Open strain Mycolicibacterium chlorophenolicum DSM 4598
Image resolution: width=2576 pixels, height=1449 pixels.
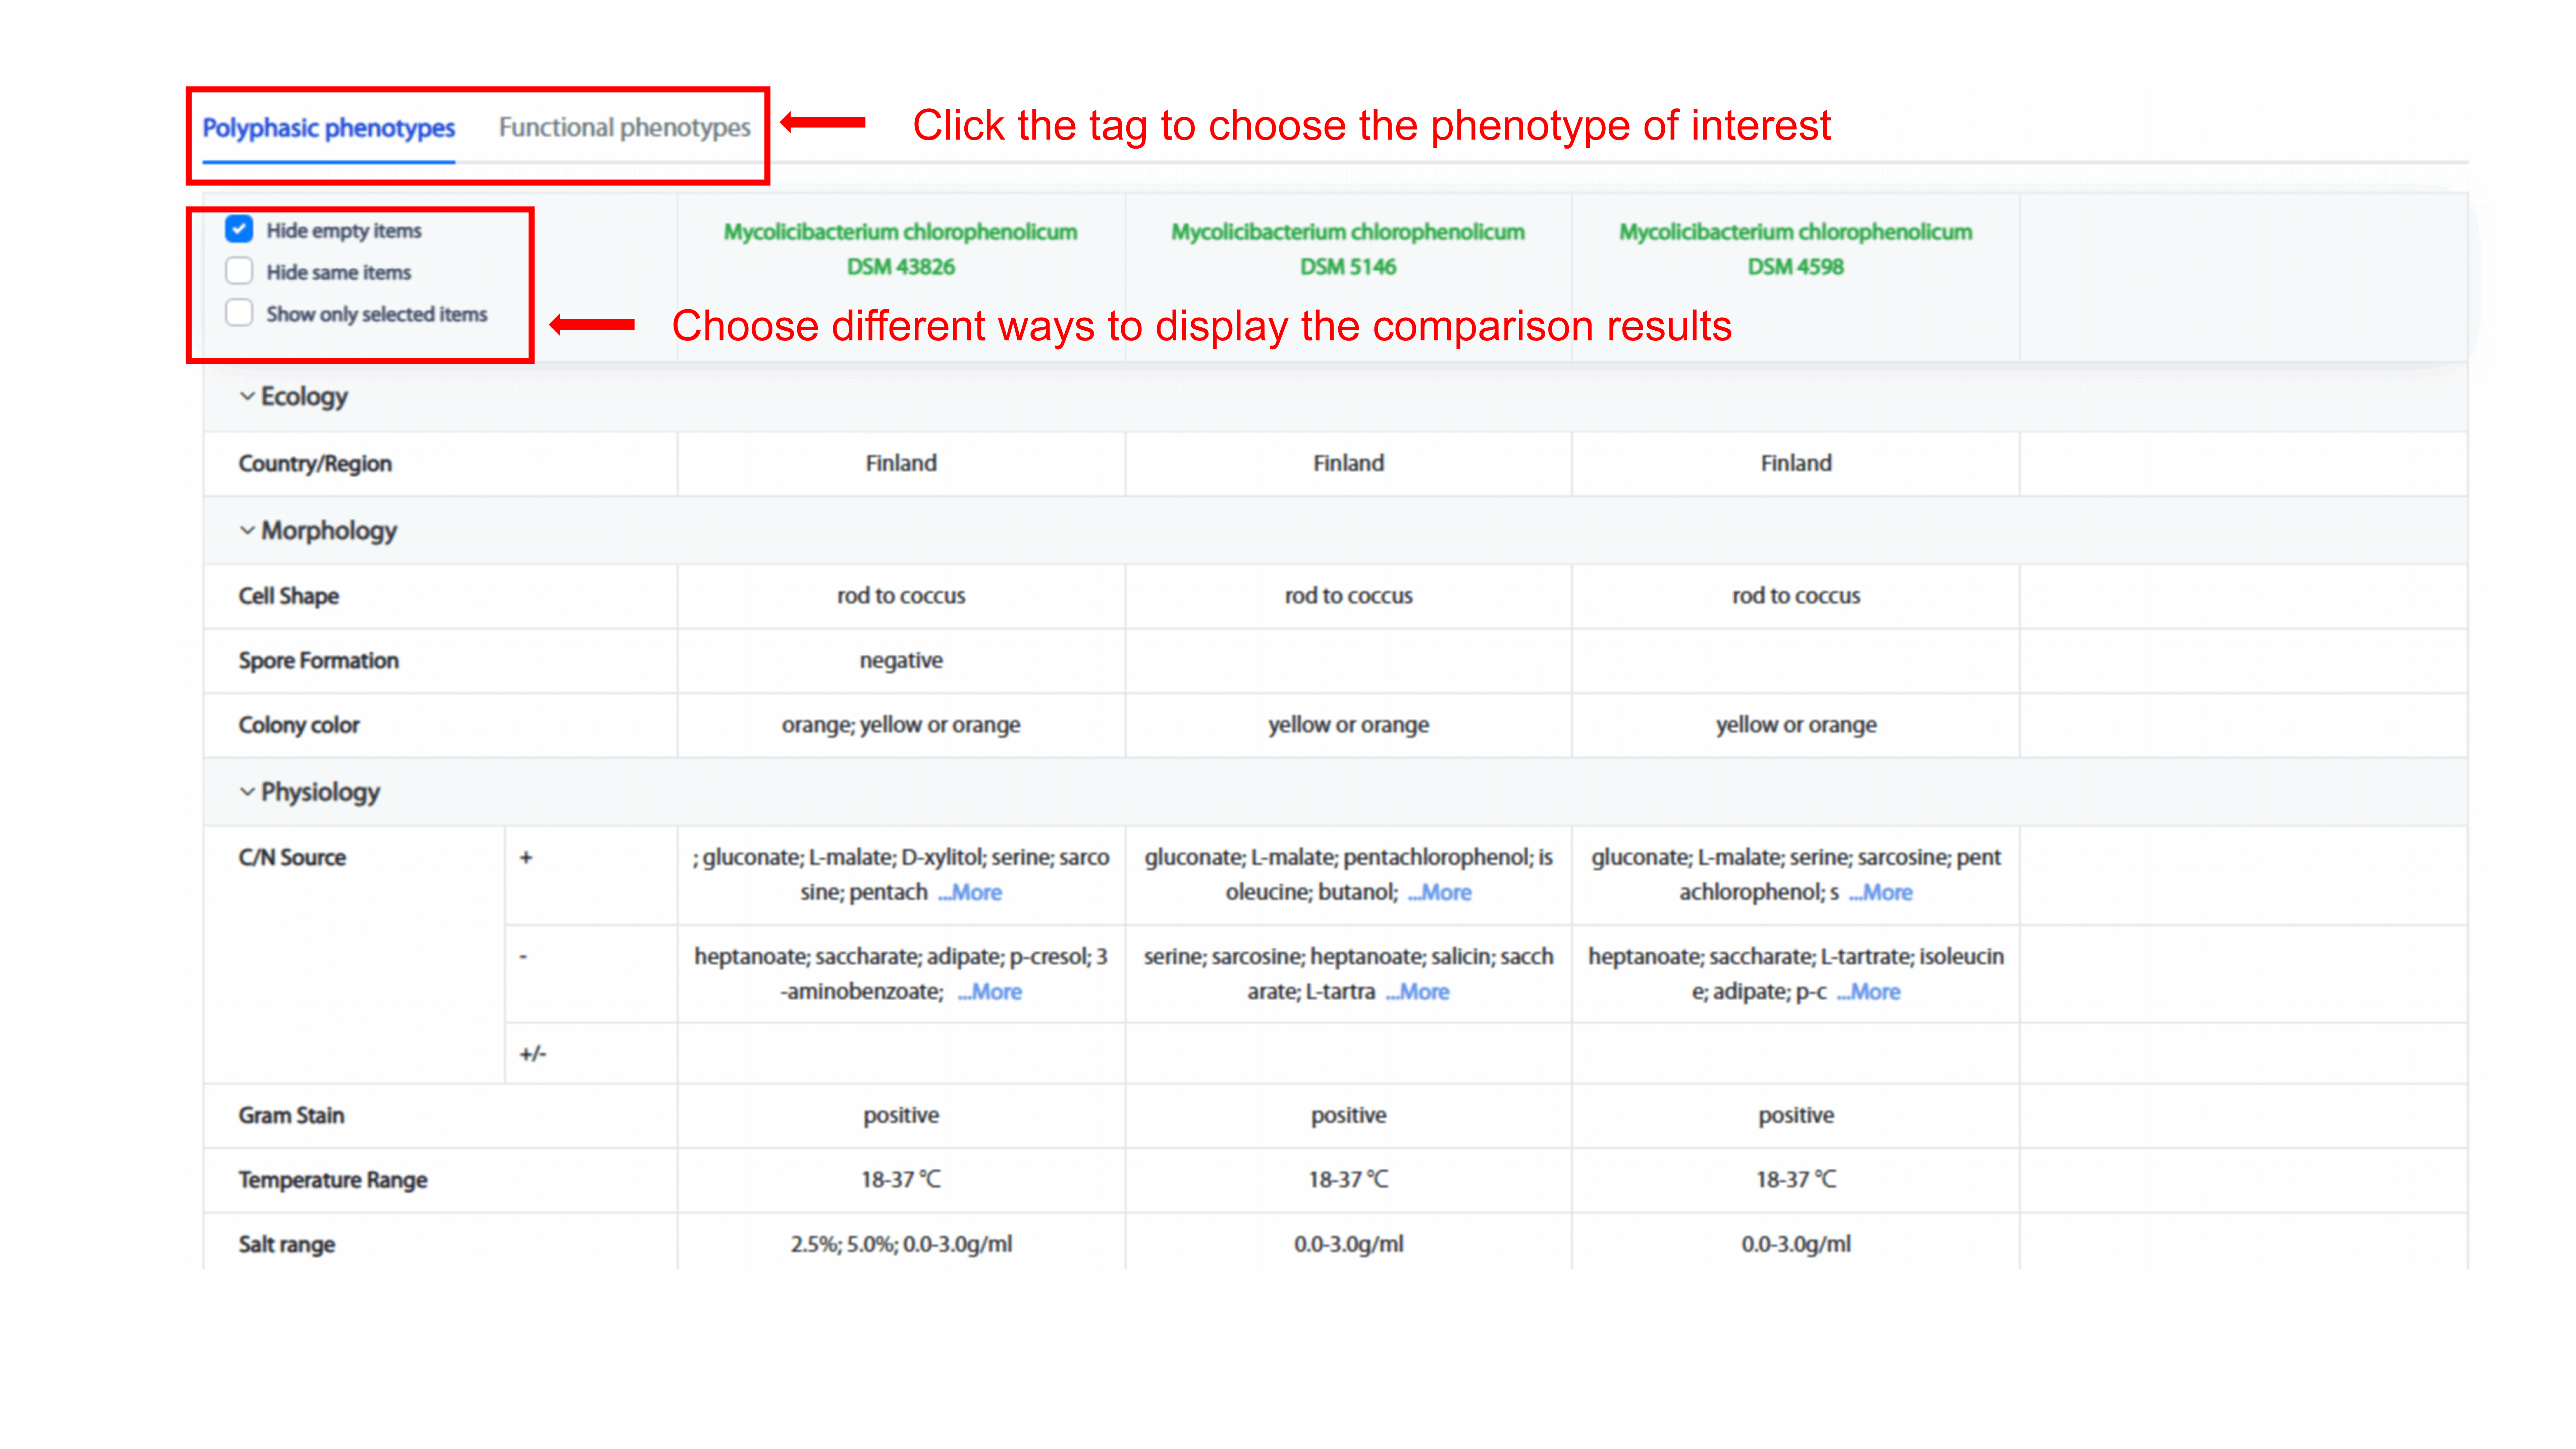1796,249
